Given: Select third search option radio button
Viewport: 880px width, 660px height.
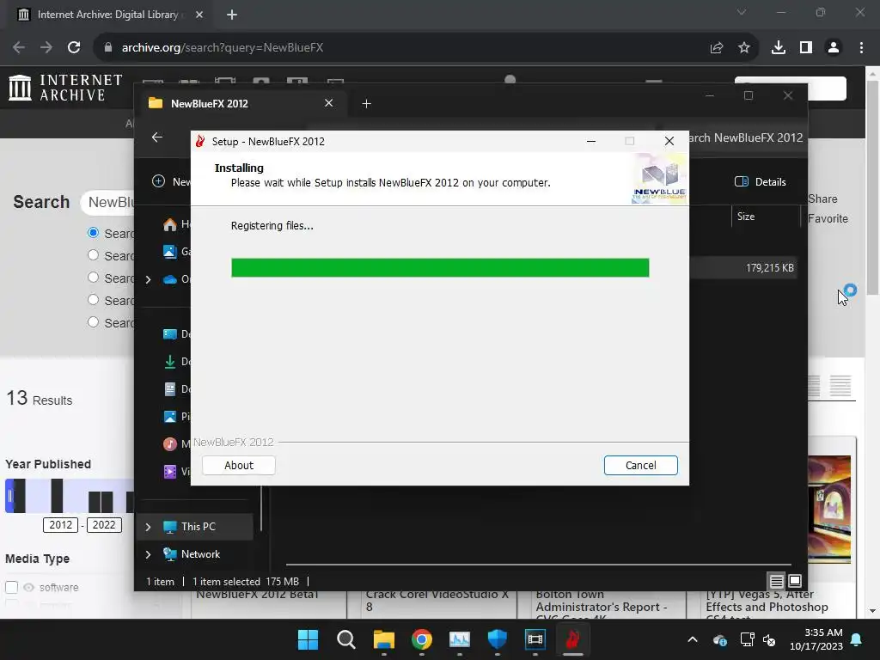Looking at the screenshot, I should click(93, 278).
